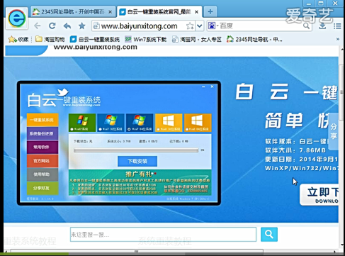Open downloads with download arrow icon
Screen dimensions: 345x256
(322, 26)
